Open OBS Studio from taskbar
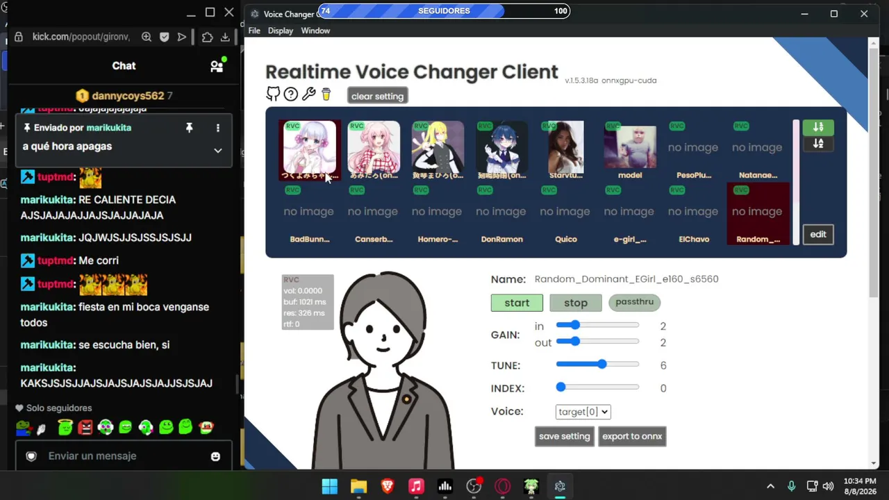This screenshot has width=889, height=500. pos(474,486)
